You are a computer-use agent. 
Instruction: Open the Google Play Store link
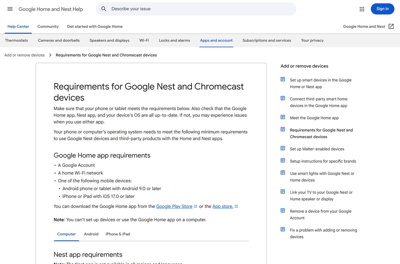(174, 206)
